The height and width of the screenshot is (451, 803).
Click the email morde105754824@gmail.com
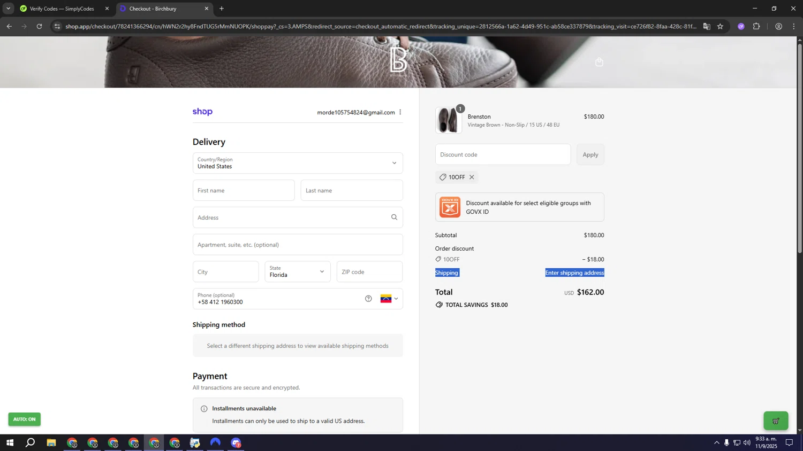(356, 112)
